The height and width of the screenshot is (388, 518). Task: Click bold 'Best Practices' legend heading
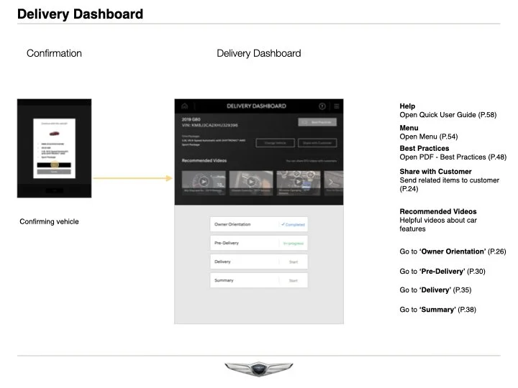[x=424, y=149]
